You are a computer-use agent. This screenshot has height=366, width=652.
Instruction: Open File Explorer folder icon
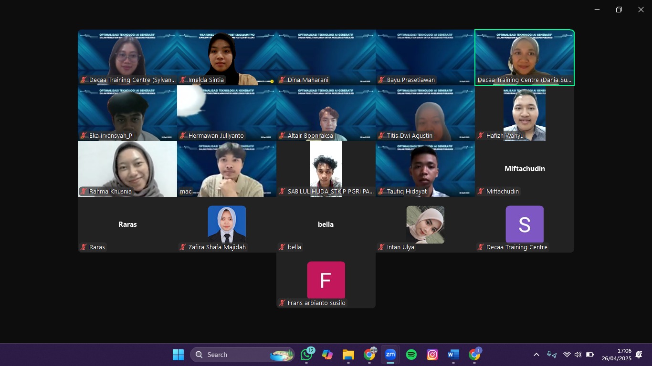[348, 355]
